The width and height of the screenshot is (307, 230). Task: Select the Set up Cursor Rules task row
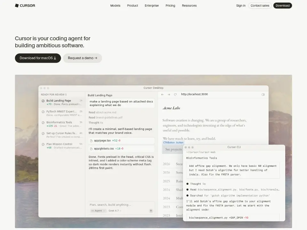coord(62,135)
